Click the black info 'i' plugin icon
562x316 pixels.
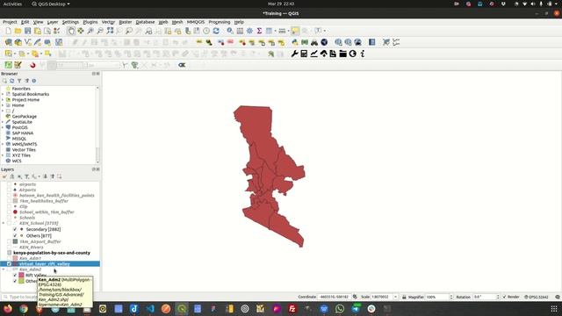363,54
